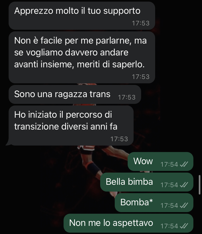202x234 pixels.
Task: Click 17:53 timestamp beside 'Sono una ragazza trans'
Action: pos(127,97)
